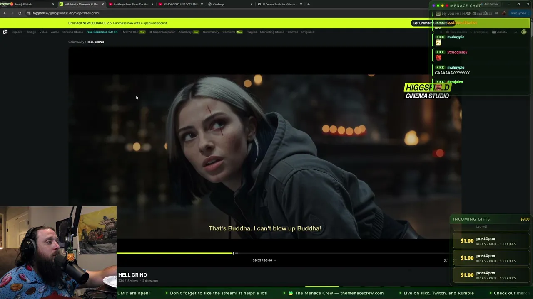Switch to the CineForge tab
Image resolution: width=533 pixels, height=299 pixels.
[230, 4]
